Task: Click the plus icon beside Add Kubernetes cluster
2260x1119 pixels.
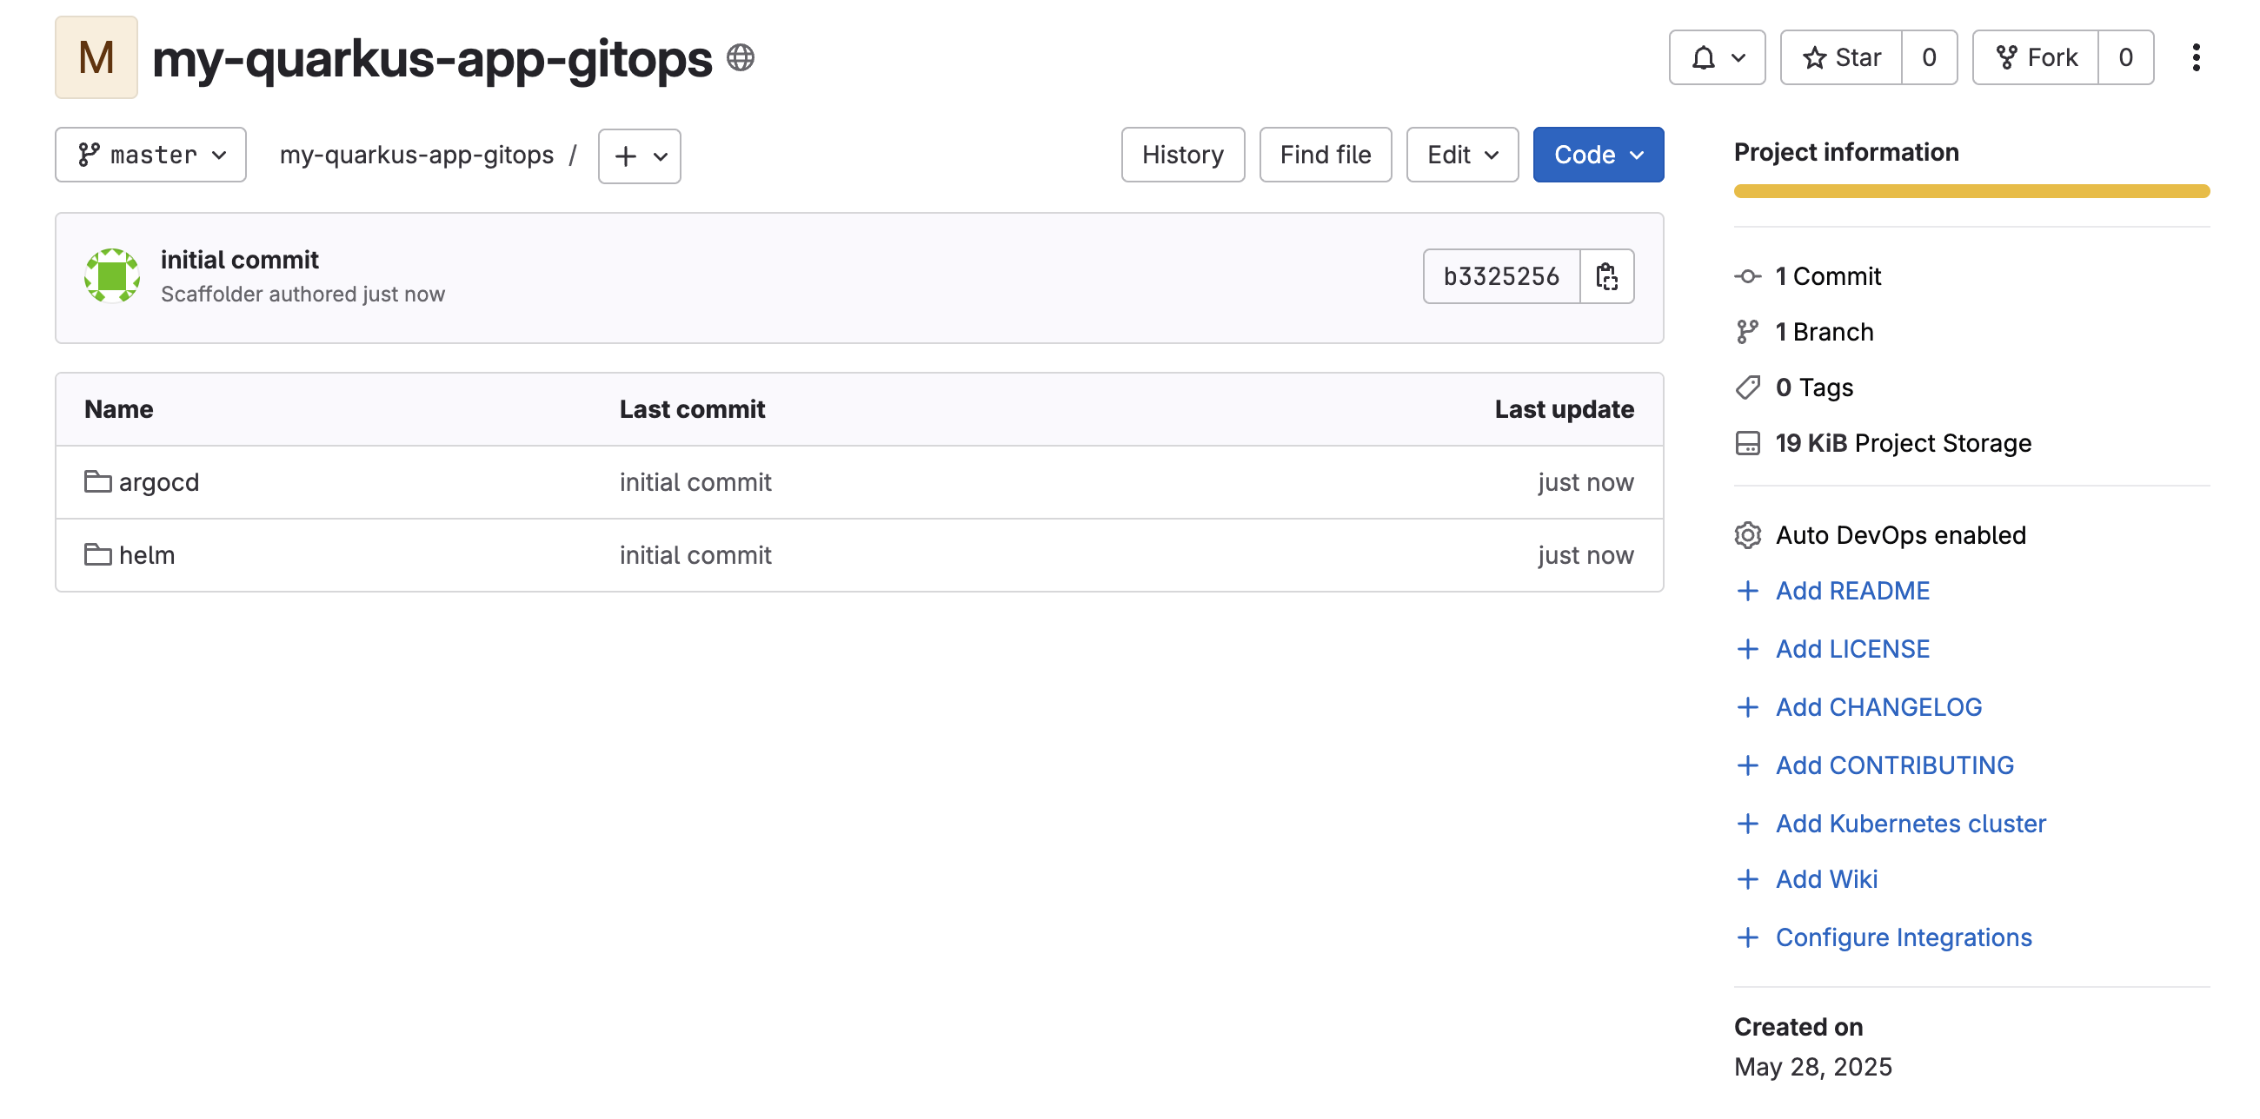Action: click(x=1747, y=824)
